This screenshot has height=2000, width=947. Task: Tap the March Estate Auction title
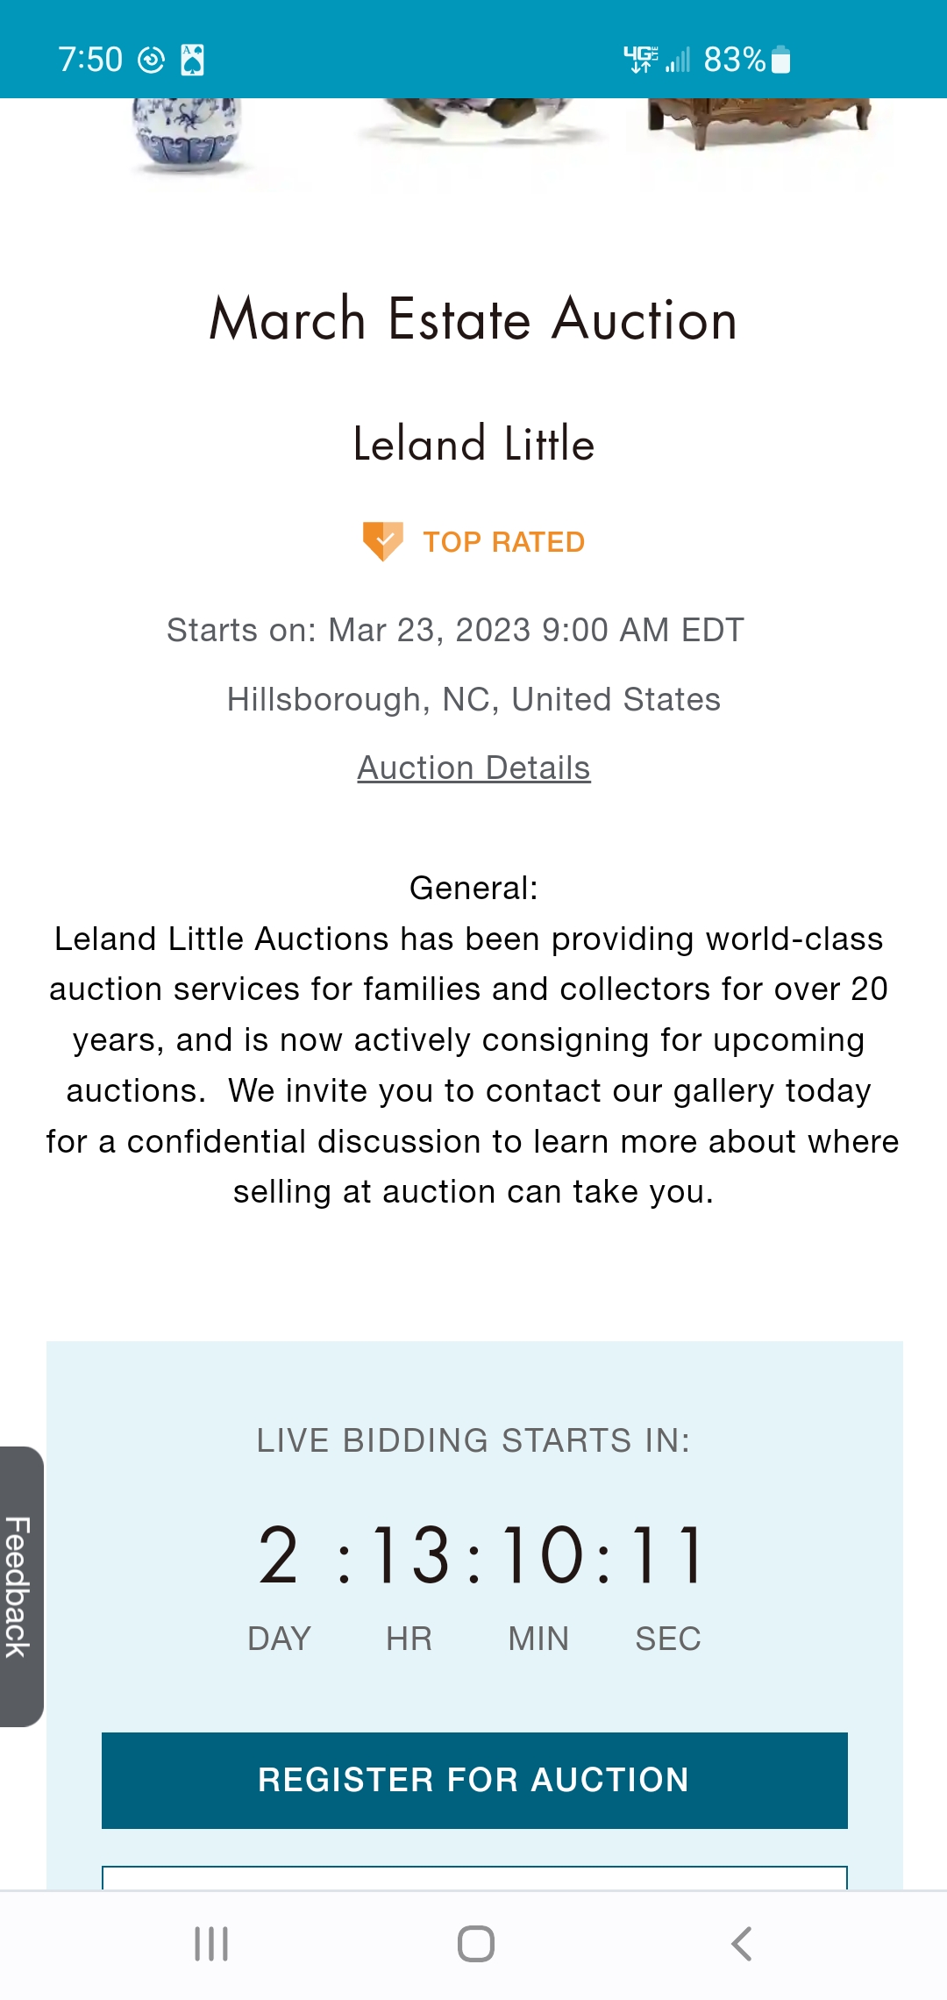[473, 319]
